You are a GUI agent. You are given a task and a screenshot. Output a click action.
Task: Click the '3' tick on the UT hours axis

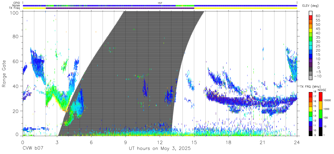point(57,142)
